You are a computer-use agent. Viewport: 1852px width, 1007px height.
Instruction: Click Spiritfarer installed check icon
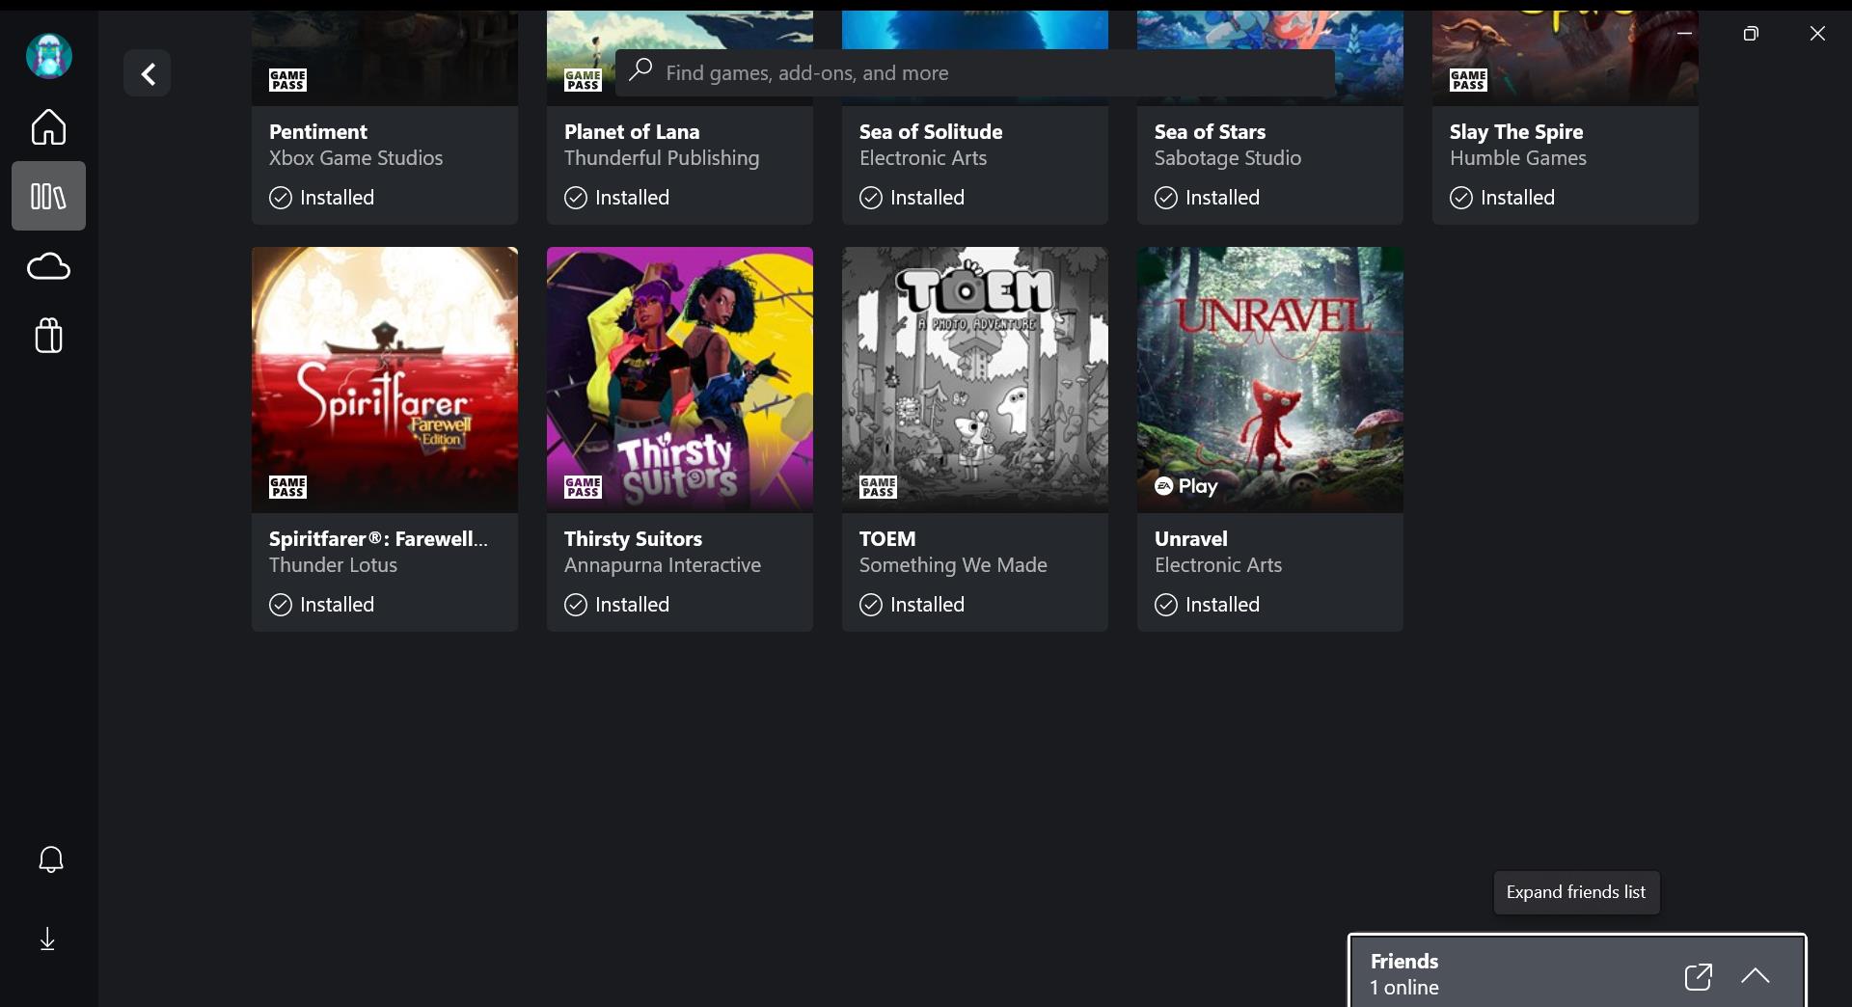281,605
